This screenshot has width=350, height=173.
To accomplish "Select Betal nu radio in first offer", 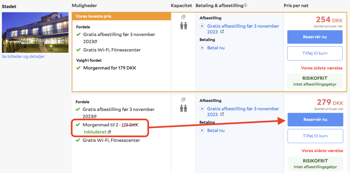I will click(202, 48).
